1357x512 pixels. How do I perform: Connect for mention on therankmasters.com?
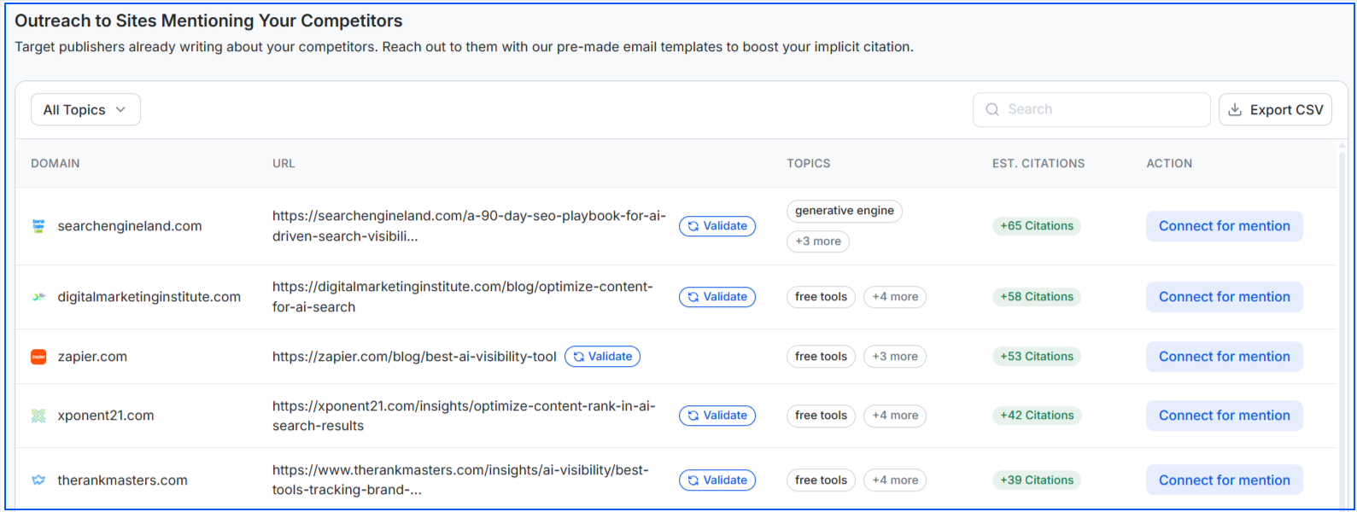(1224, 480)
